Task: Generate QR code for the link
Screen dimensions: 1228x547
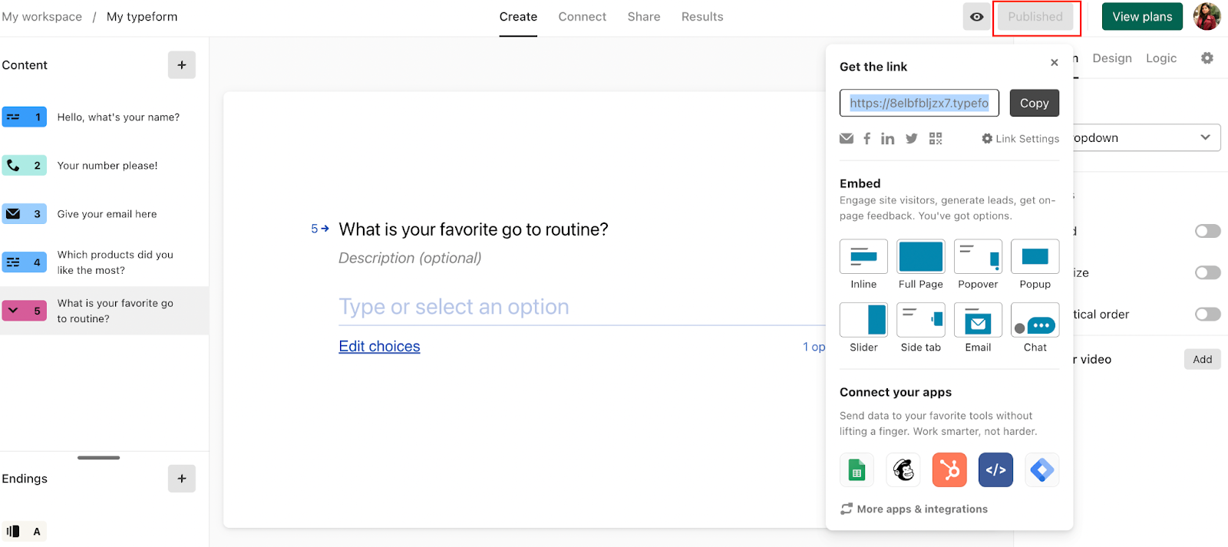Action: click(935, 139)
